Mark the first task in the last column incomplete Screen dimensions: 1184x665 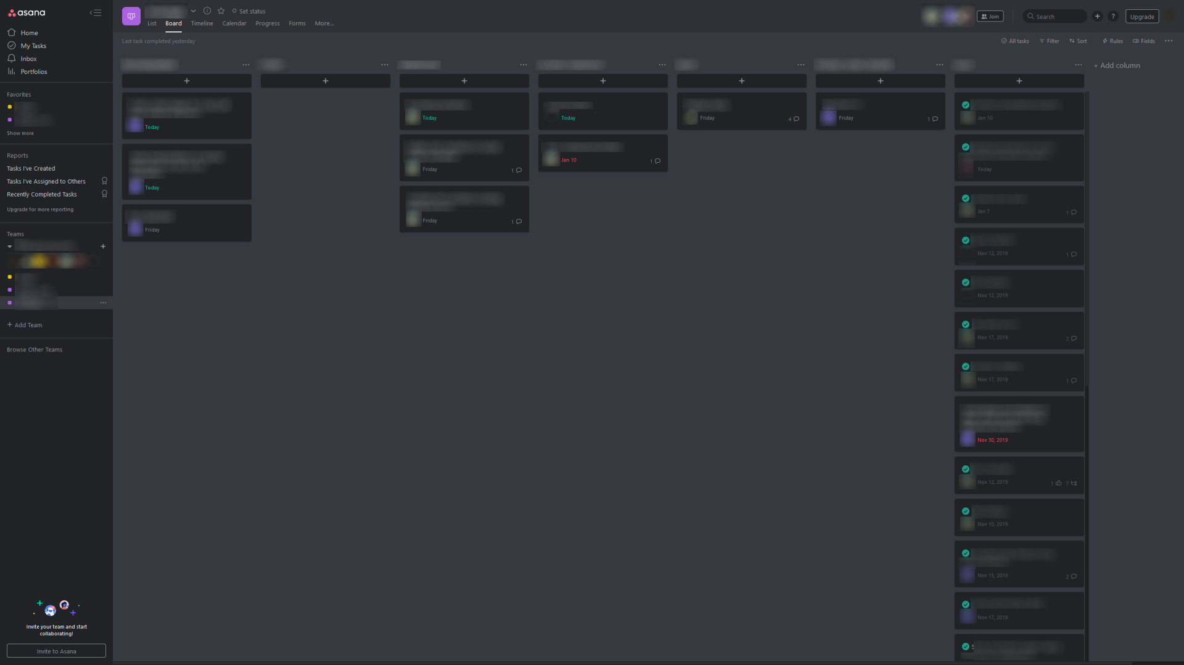966,104
